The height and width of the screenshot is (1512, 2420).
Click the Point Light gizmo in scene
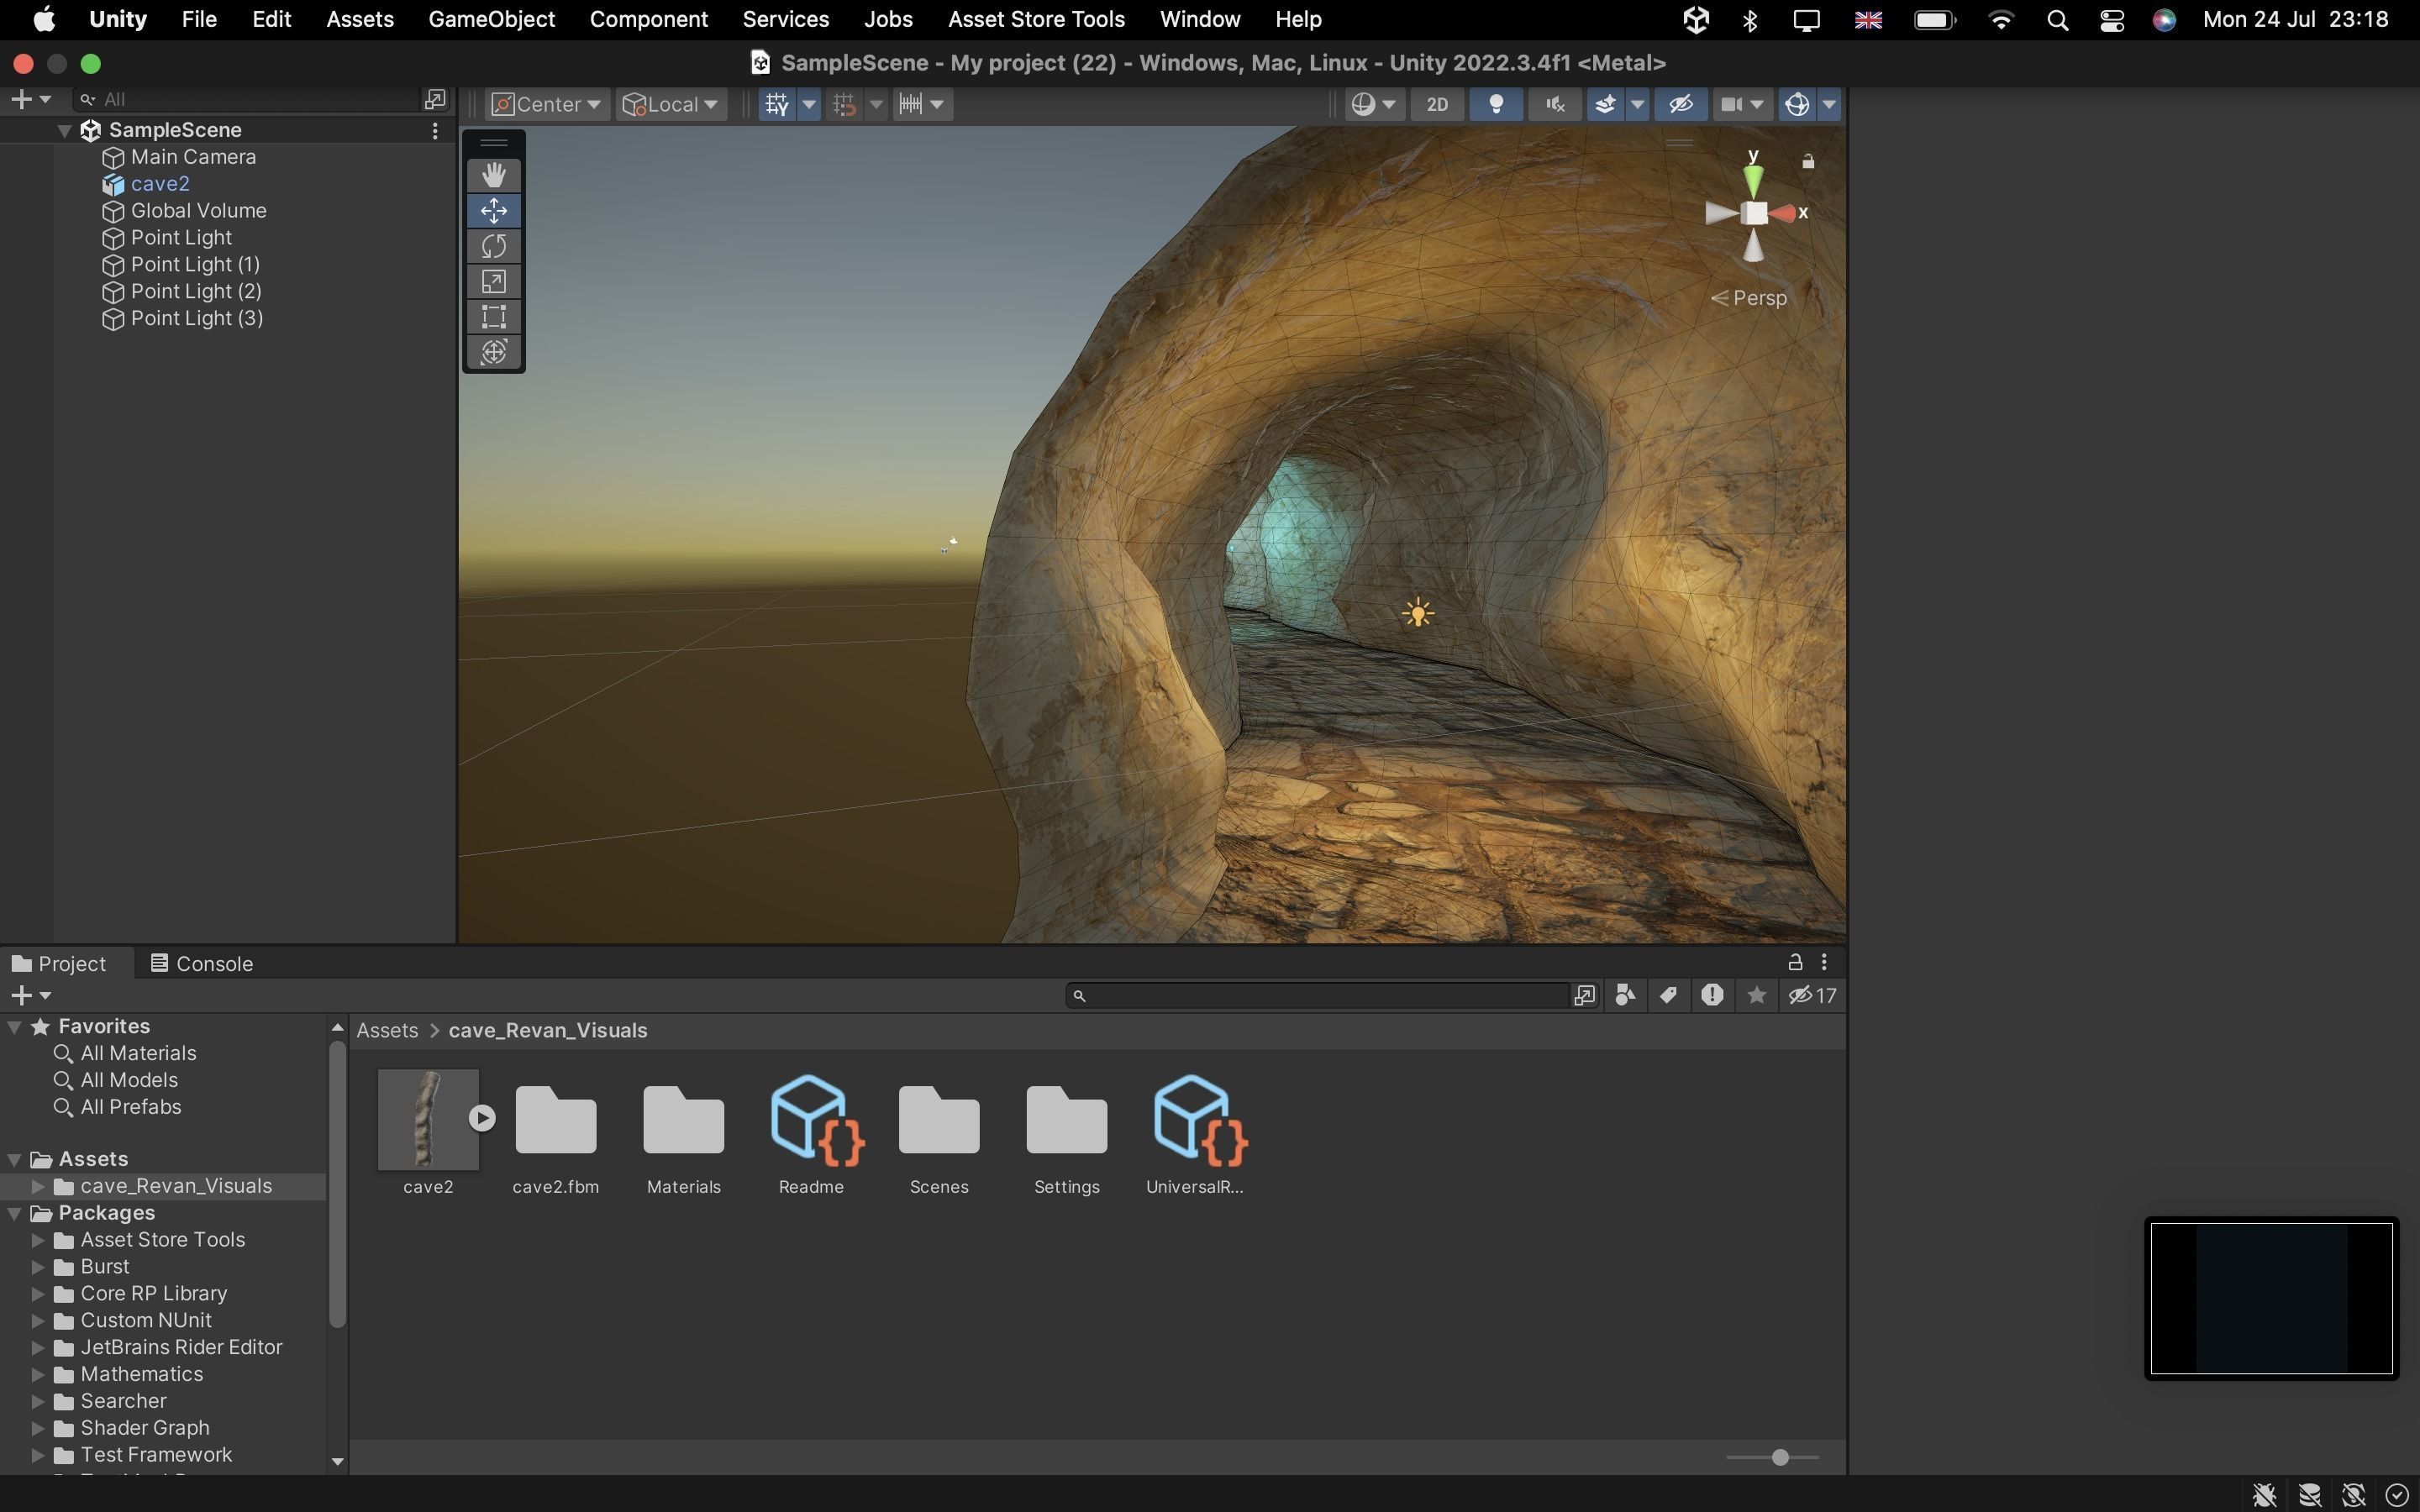tap(1418, 613)
